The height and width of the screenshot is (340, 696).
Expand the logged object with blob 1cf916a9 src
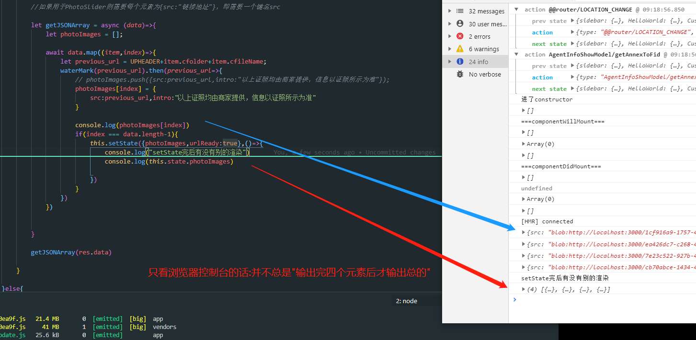point(524,232)
